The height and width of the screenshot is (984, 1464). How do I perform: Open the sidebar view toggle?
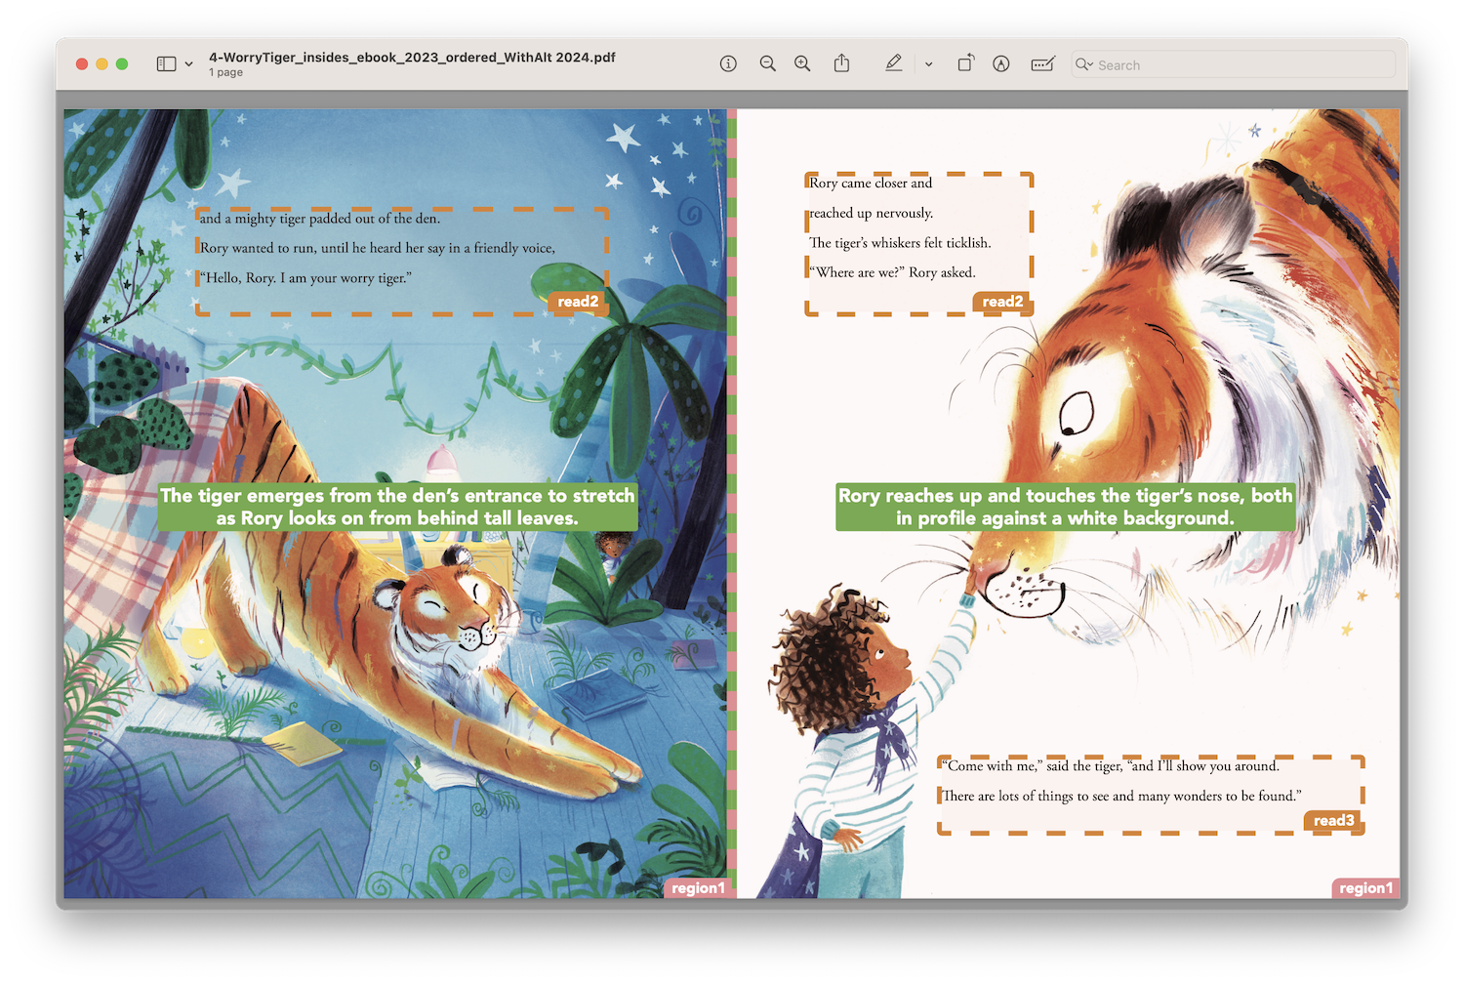point(166,63)
